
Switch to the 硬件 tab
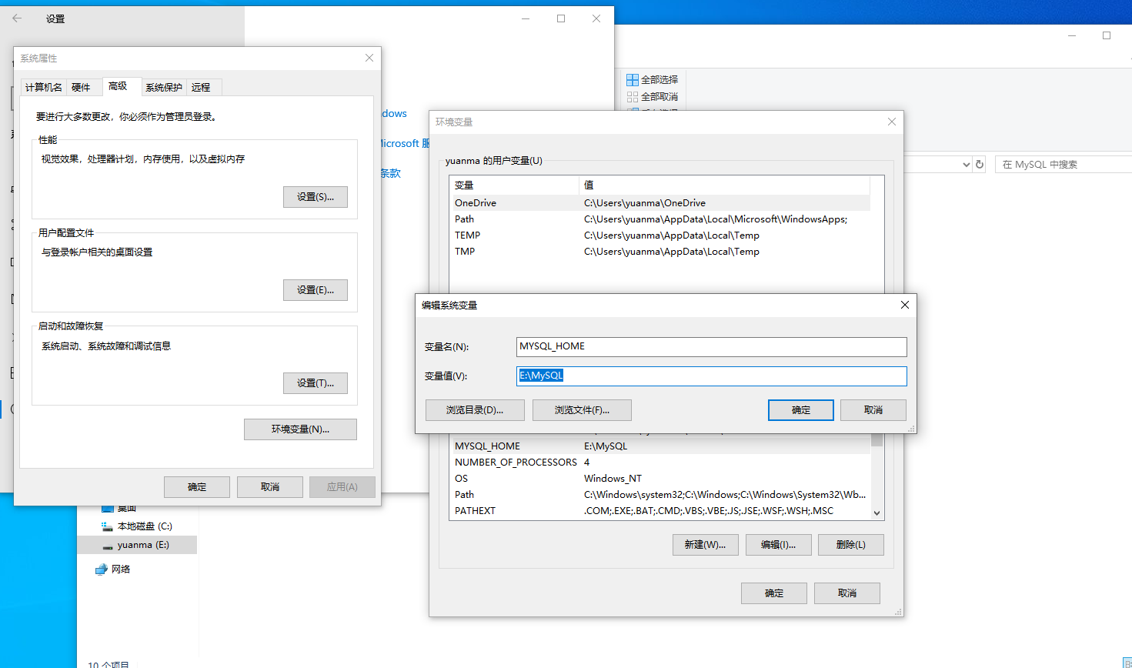coord(81,88)
